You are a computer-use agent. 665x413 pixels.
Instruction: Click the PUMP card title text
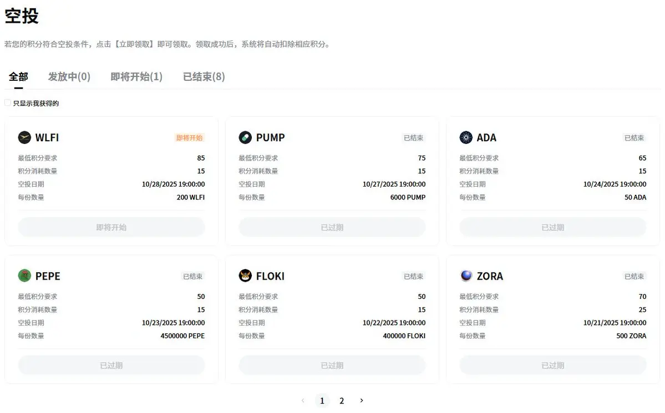click(271, 137)
